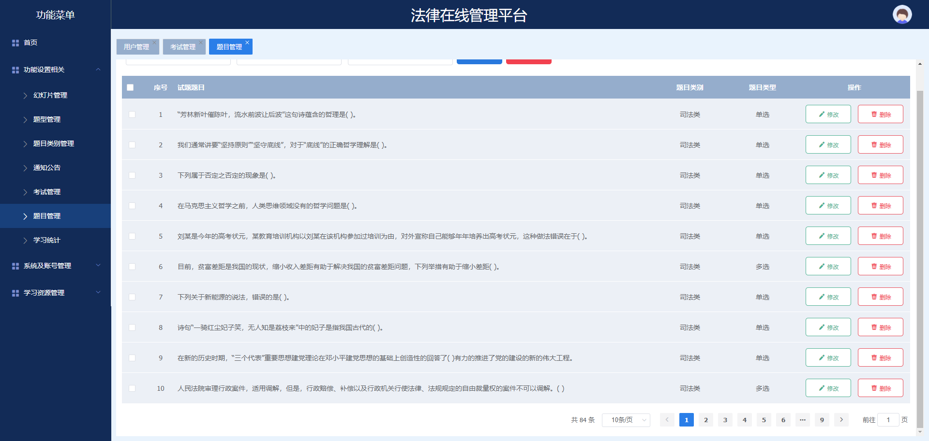The image size is (929, 441).
Task: Check the checkbox for question row 1
Action: pos(132,114)
